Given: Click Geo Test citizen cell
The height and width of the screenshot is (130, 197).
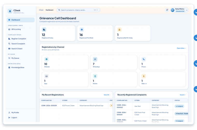Looking at the screenshot, I should (x=138, y=106).
